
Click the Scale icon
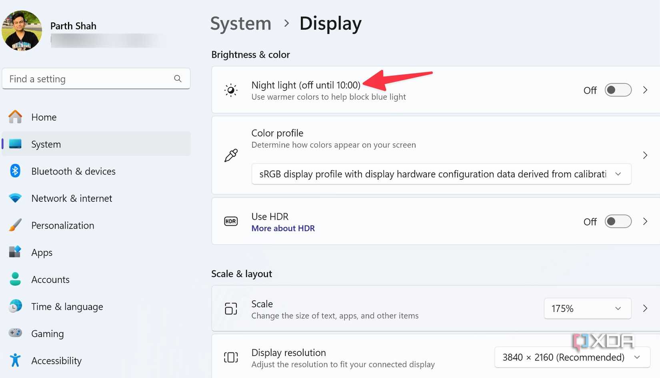(x=231, y=308)
